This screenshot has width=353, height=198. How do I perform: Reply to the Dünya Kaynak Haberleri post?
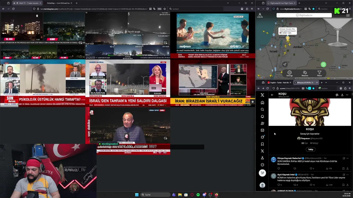point(279,169)
